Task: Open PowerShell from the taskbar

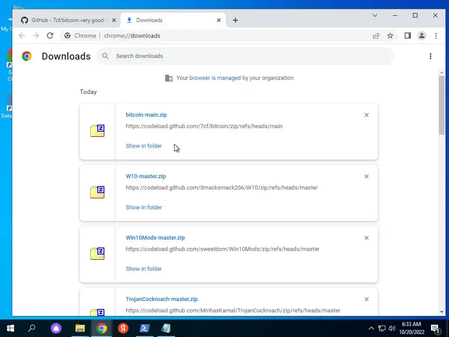Action: coord(144,328)
